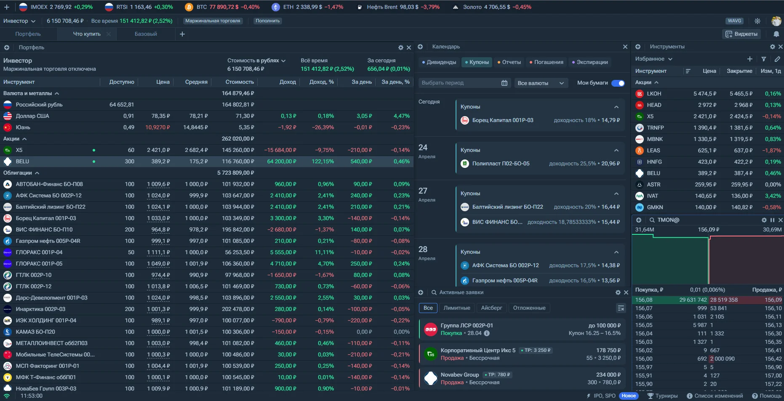Switch to the Что купить workspace tab

click(87, 34)
